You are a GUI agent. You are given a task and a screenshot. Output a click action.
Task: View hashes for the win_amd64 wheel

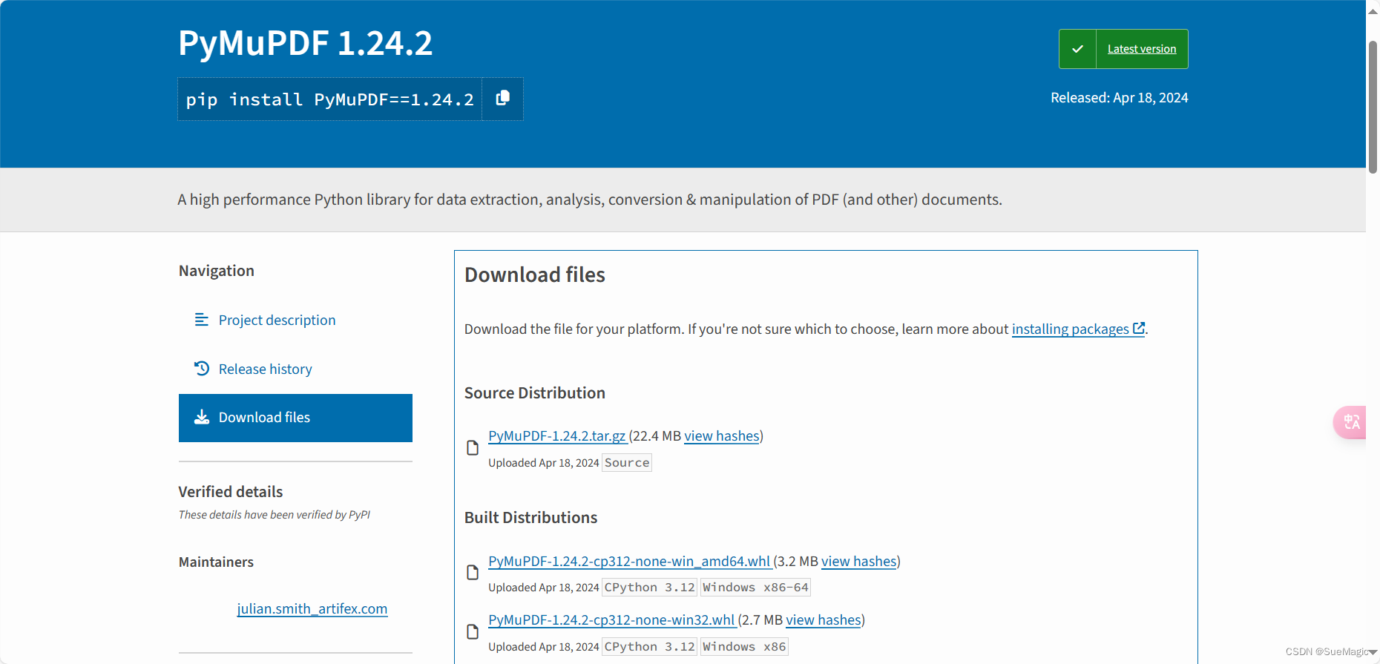(859, 561)
